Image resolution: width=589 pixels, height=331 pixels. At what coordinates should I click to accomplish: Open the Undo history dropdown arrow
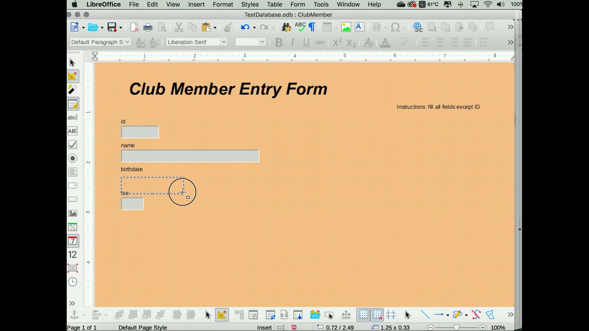(x=254, y=28)
